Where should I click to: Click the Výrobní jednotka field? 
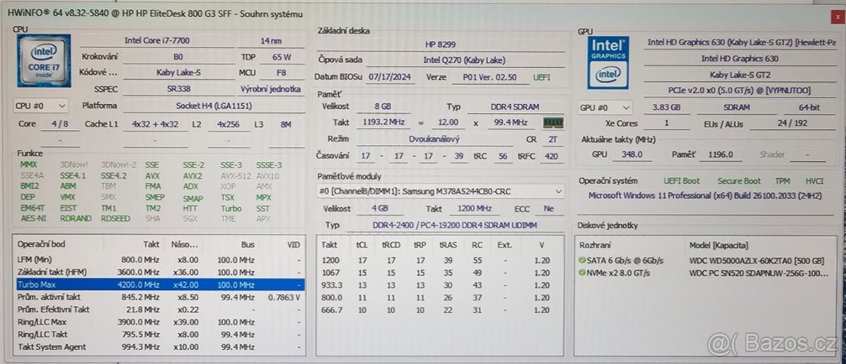270,89
